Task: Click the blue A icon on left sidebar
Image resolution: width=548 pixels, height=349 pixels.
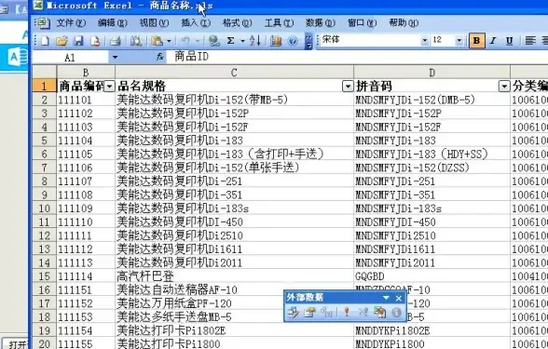Action: pyautogui.click(x=18, y=57)
